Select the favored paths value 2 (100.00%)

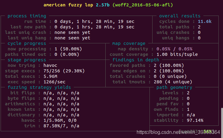click(169, 66)
